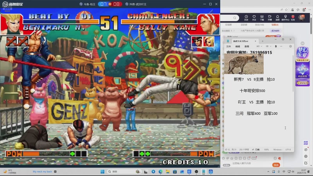313x176 pixels.
Task: Open Douyu sidebar history moon icon
Action: pos(306,150)
